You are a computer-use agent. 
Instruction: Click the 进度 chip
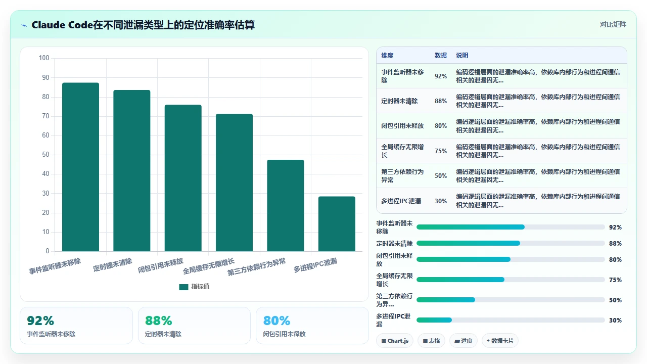coord(463,341)
